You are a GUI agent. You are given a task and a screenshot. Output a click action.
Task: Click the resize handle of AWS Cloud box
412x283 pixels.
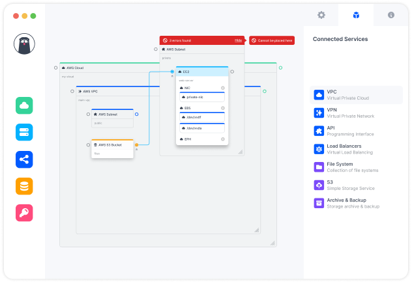(x=272, y=243)
